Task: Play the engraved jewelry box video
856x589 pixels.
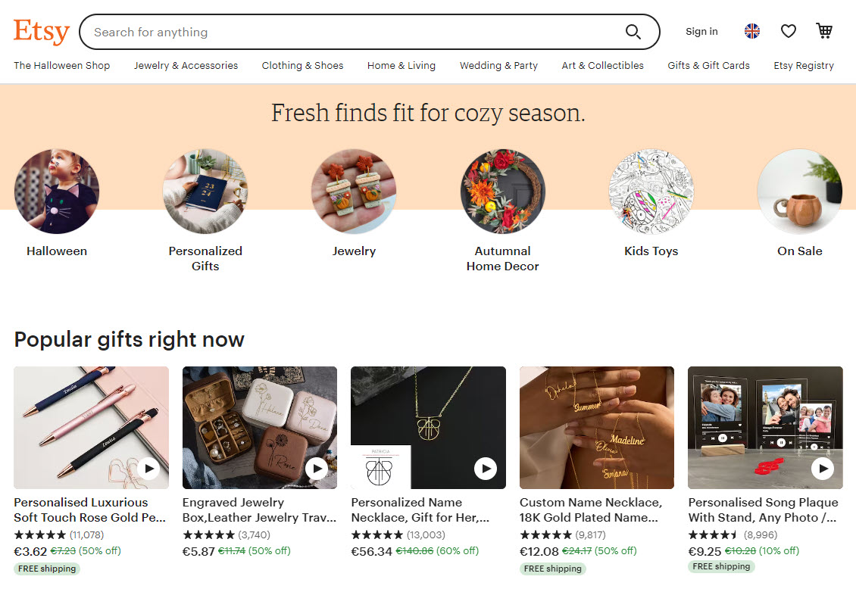Action: (317, 469)
